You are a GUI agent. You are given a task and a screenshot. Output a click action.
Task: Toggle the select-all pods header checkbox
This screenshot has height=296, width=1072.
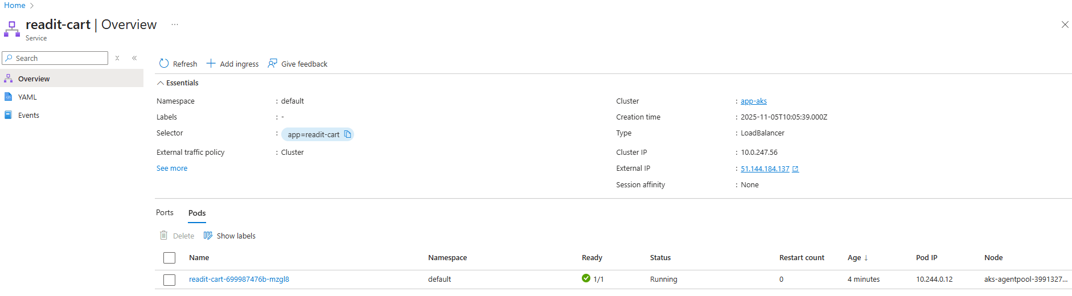click(x=169, y=258)
